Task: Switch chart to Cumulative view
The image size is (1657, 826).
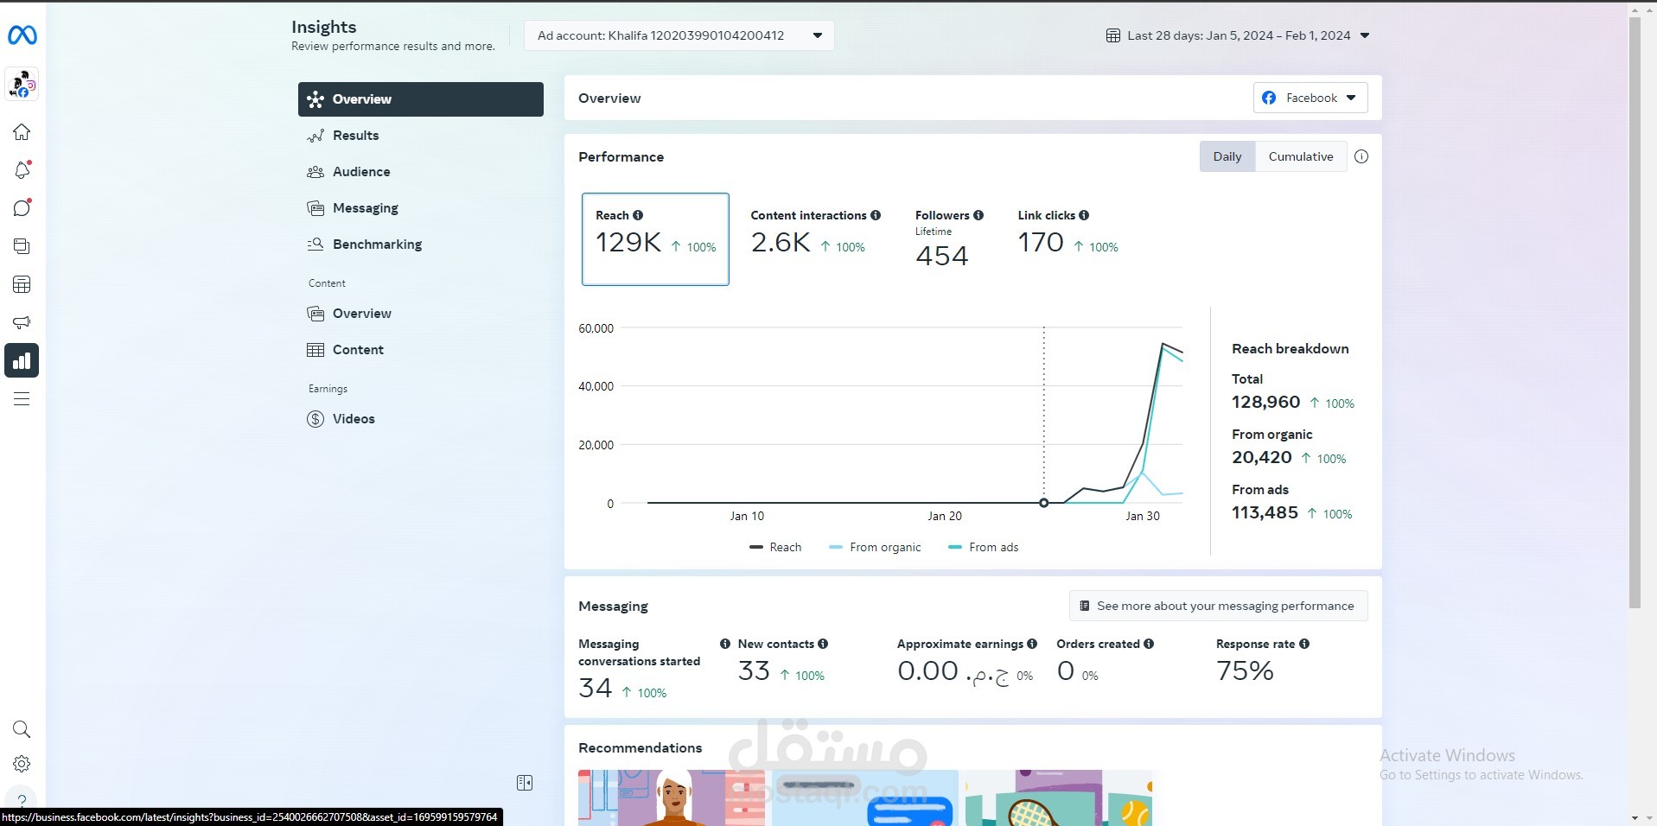Action: [1301, 156]
